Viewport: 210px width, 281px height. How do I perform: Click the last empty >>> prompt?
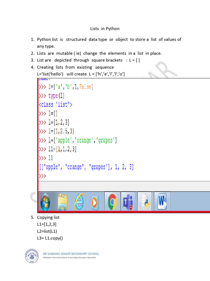point(42,176)
